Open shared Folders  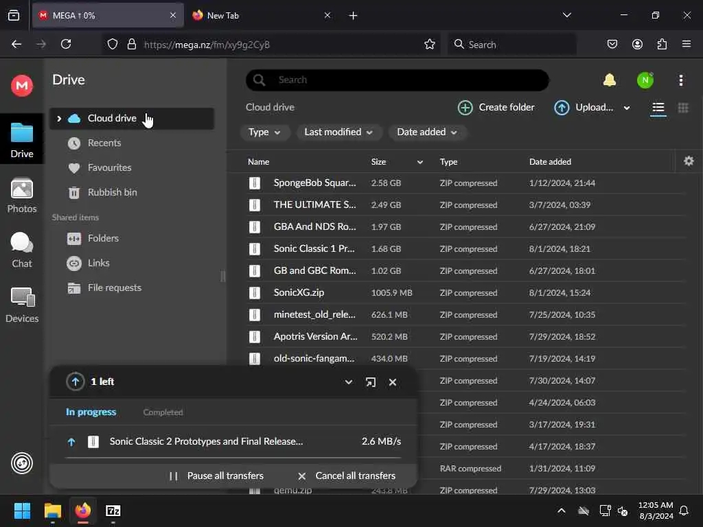[x=103, y=238]
